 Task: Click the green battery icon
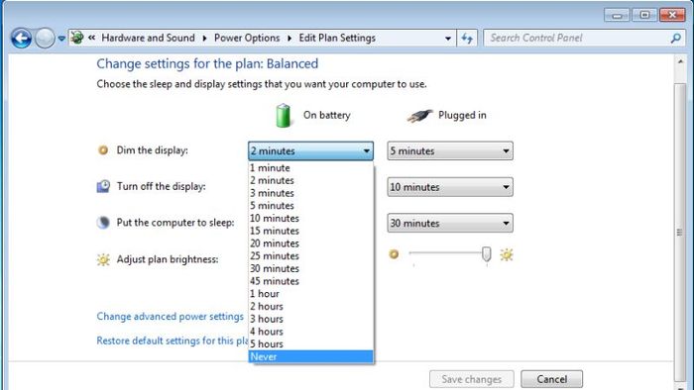tap(284, 115)
